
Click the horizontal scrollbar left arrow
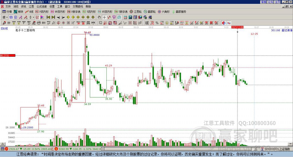coord(103,149)
